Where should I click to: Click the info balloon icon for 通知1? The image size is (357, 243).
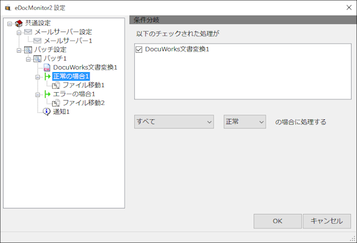(x=47, y=112)
